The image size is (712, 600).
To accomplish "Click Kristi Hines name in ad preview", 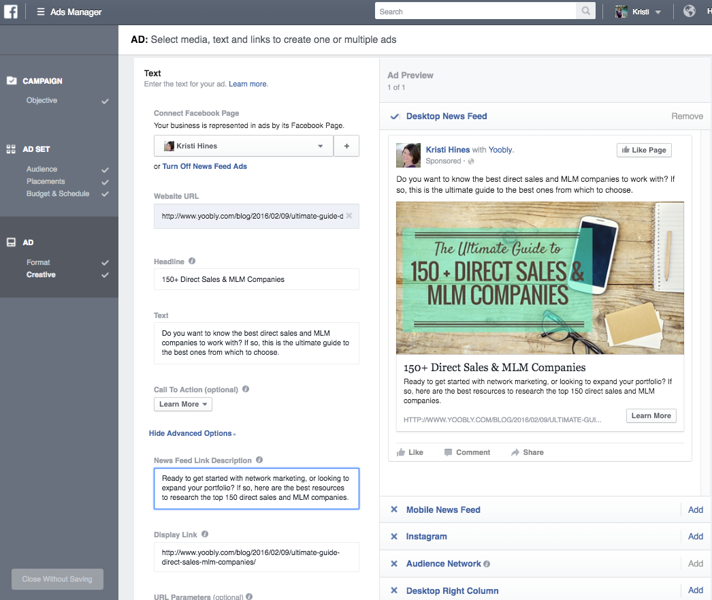I will [448, 149].
